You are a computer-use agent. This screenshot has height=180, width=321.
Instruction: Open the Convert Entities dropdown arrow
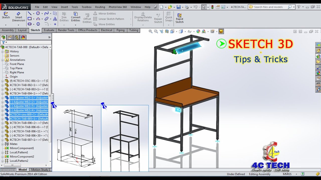(x=75, y=25)
